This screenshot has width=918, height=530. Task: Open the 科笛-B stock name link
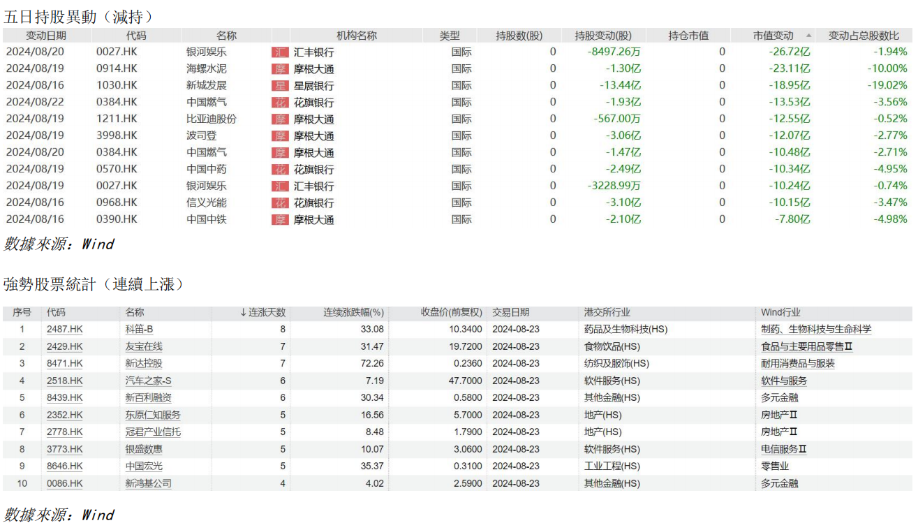139,330
